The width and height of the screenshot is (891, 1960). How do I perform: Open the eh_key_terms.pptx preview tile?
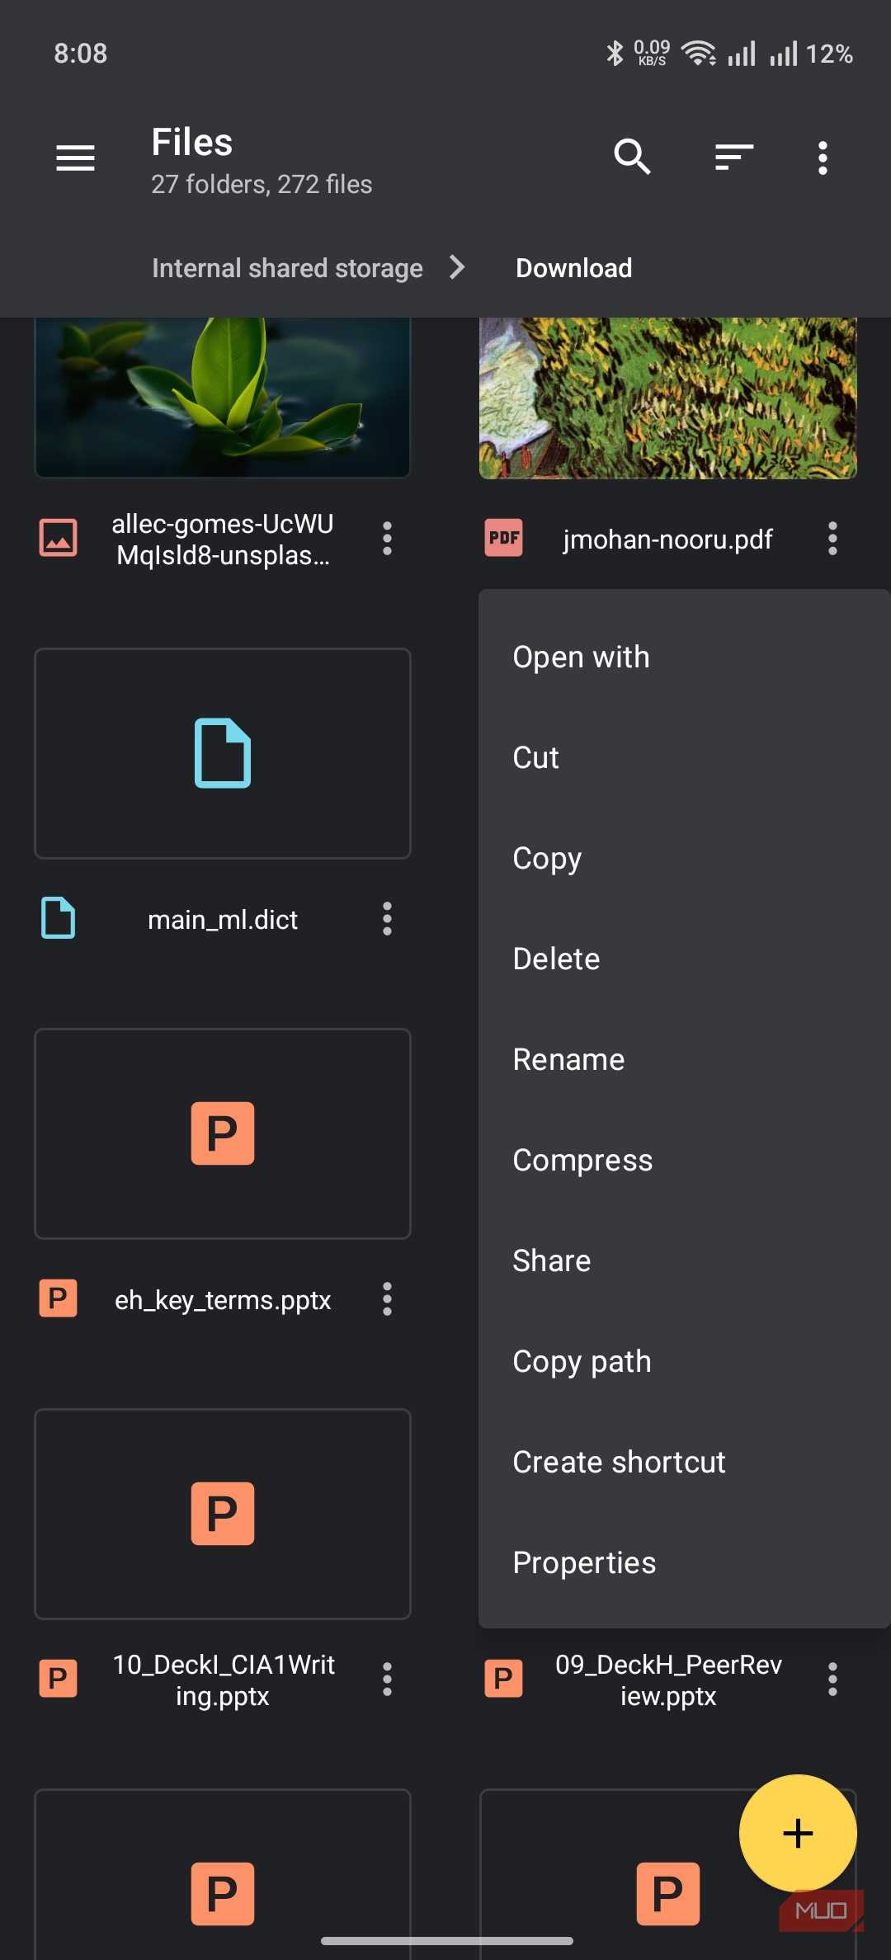click(x=223, y=1133)
